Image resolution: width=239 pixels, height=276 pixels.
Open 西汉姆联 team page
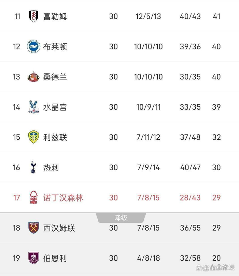(x=59, y=228)
